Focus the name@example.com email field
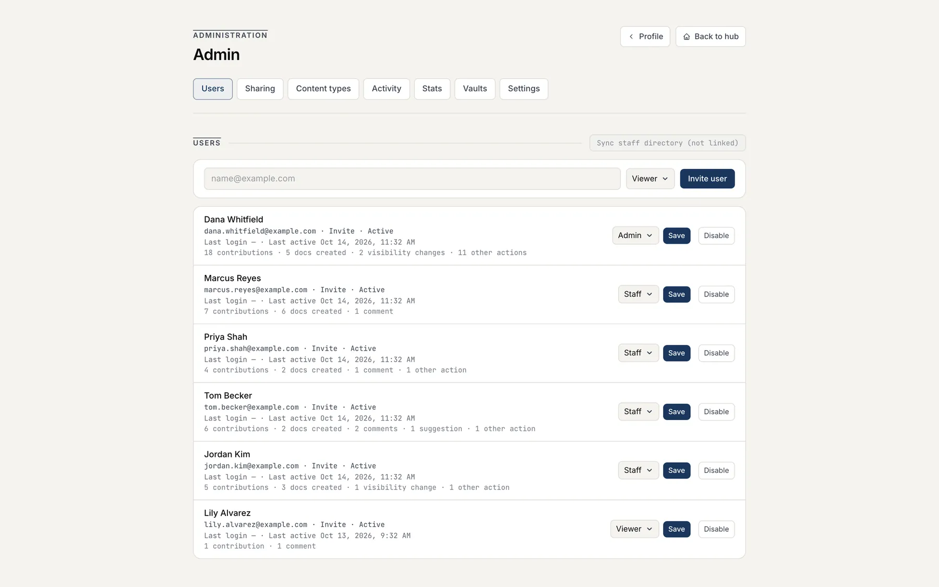The width and height of the screenshot is (939, 587). (x=412, y=178)
